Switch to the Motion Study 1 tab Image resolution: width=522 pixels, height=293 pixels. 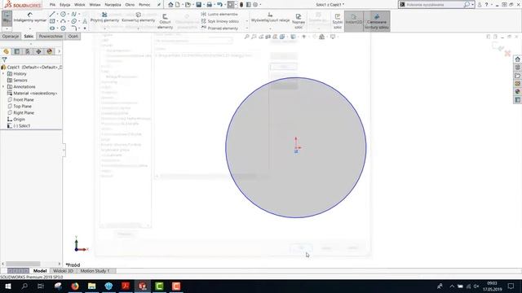(x=95, y=271)
